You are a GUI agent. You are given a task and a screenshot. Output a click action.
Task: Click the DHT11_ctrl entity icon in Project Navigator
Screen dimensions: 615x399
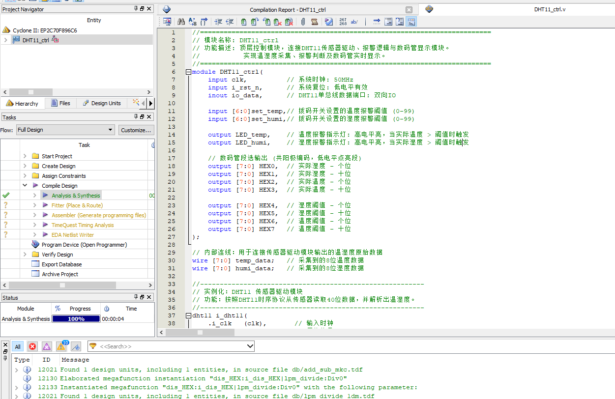(16, 40)
